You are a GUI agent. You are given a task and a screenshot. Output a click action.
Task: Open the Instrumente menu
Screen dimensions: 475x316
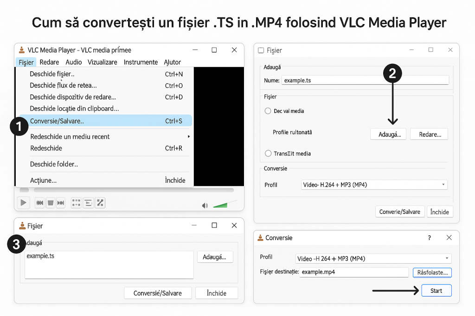coord(141,62)
